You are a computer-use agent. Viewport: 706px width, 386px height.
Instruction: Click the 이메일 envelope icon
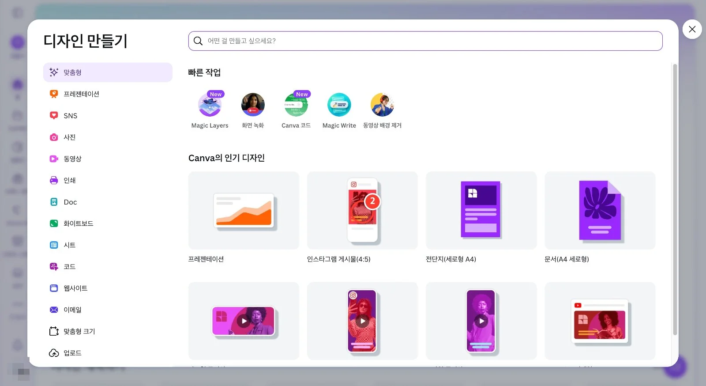(54, 310)
